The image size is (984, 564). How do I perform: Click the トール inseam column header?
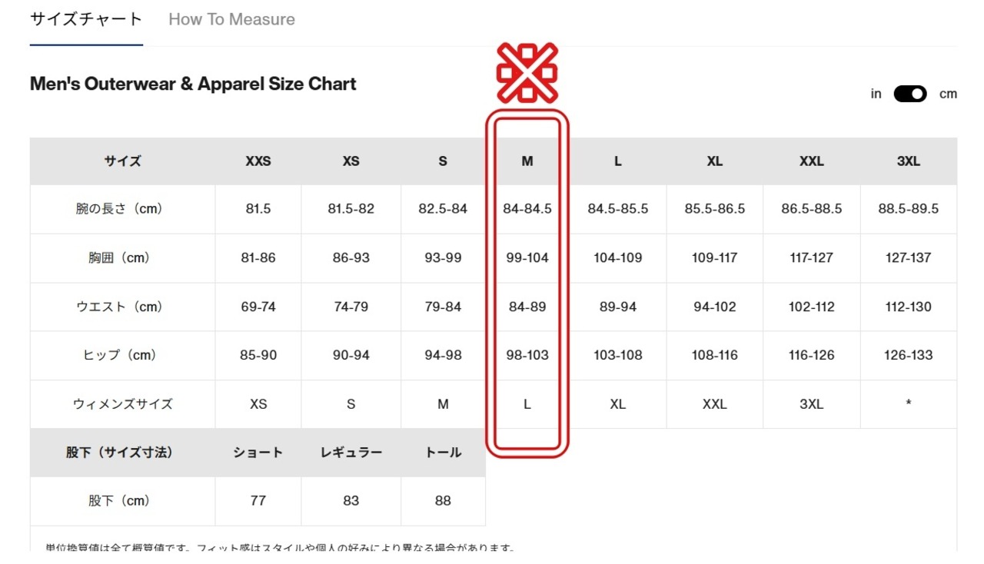pyautogui.click(x=443, y=453)
